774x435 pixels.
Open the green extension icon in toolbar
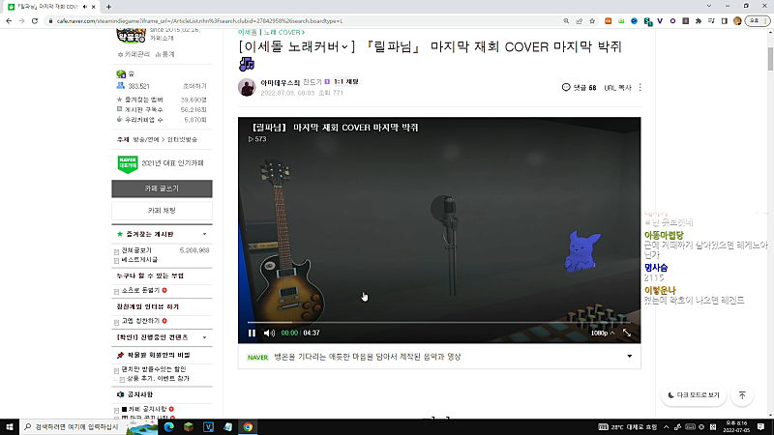click(x=621, y=20)
